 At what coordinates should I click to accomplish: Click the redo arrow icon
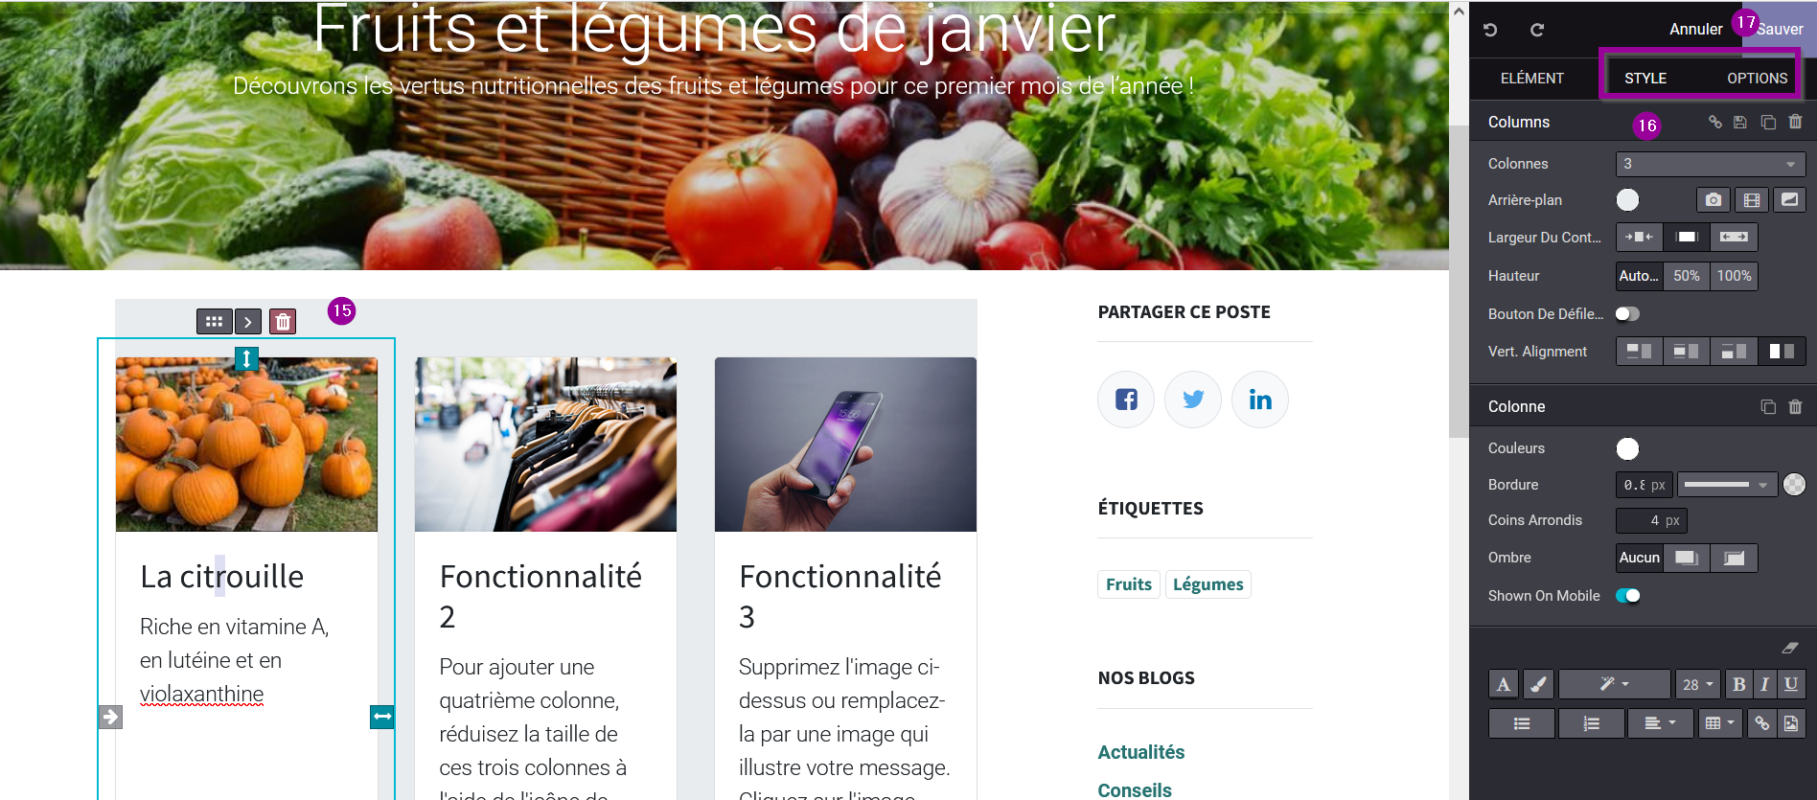pyautogui.click(x=1537, y=30)
